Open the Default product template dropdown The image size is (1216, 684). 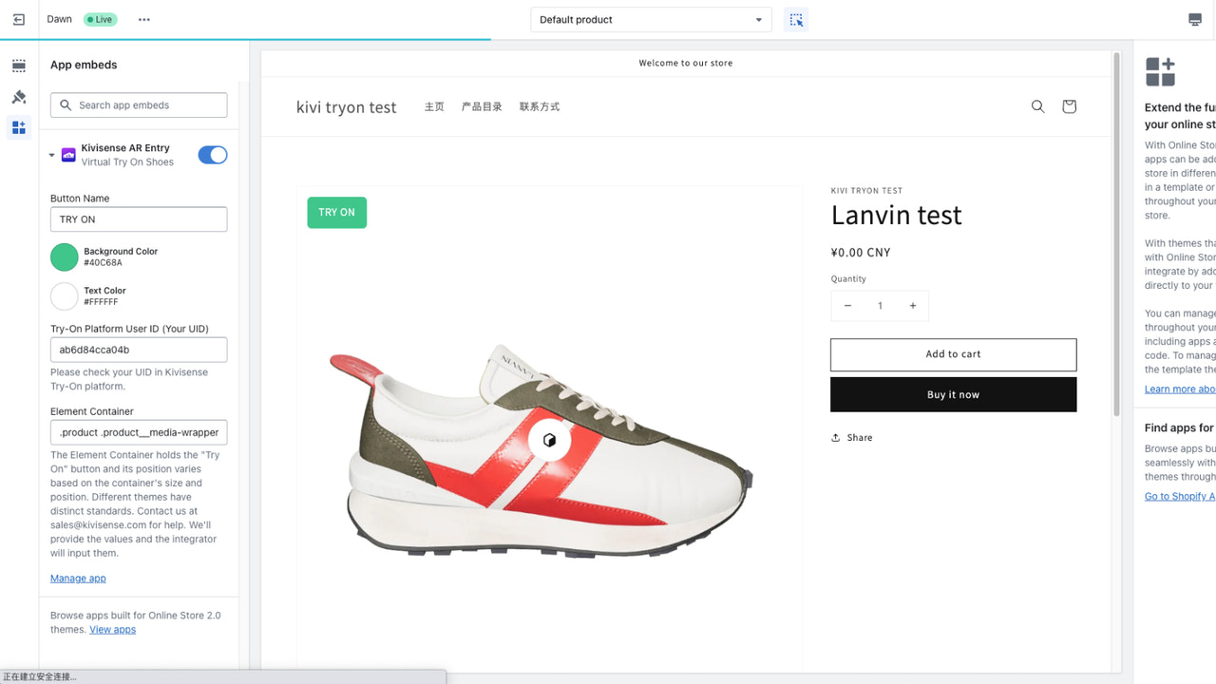pyautogui.click(x=652, y=19)
